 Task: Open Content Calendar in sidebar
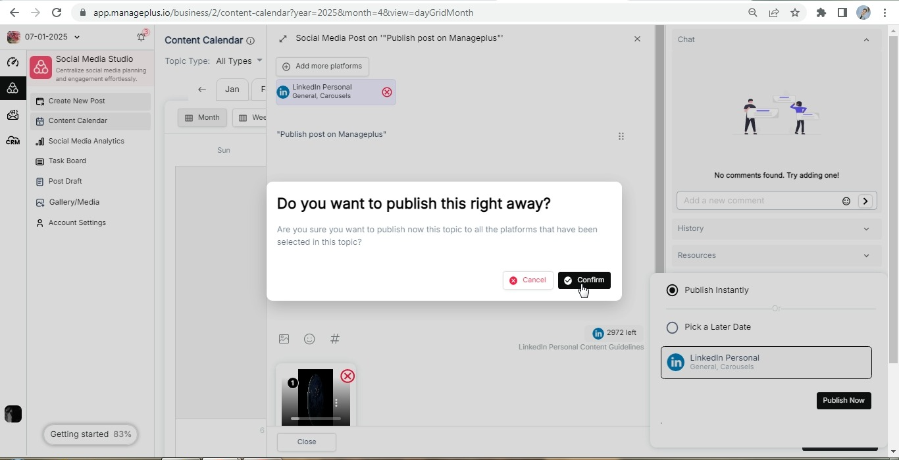click(91, 121)
